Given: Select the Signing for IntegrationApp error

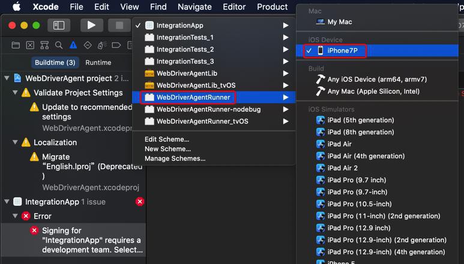Looking at the screenshot, I should [74, 240].
